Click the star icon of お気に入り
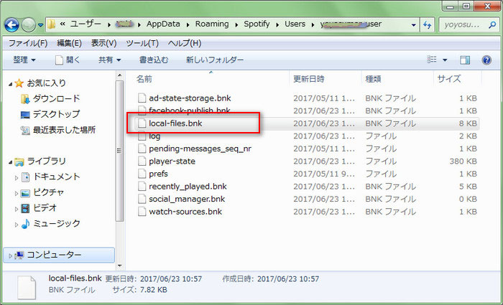The height and width of the screenshot is (305, 503). click(x=19, y=83)
